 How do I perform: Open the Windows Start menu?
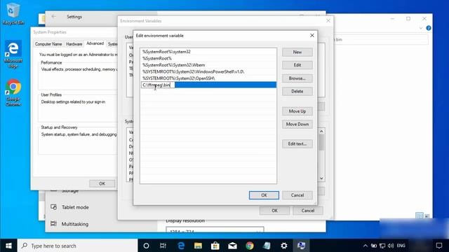tap(8, 246)
